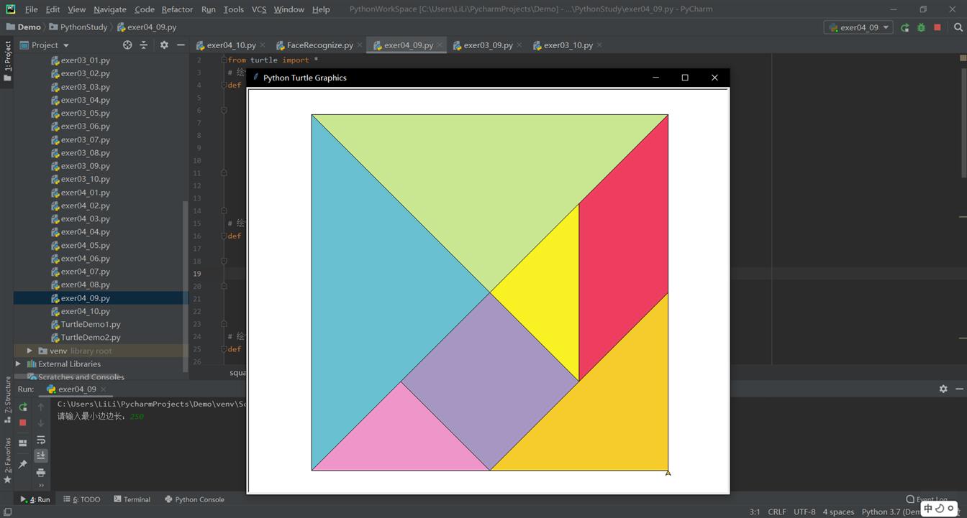967x518 pixels.
Task: Click the green Debug bug icon
Action: (921, 27)
